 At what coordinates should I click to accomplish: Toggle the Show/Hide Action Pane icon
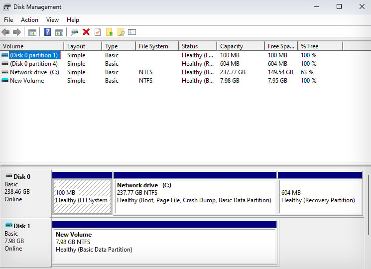pos(59,32)
